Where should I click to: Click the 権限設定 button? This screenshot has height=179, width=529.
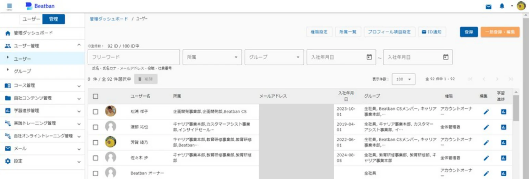tap(319, 32)
